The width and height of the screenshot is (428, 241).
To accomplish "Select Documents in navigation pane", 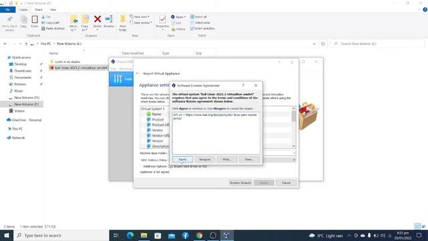I will [23, 78].
